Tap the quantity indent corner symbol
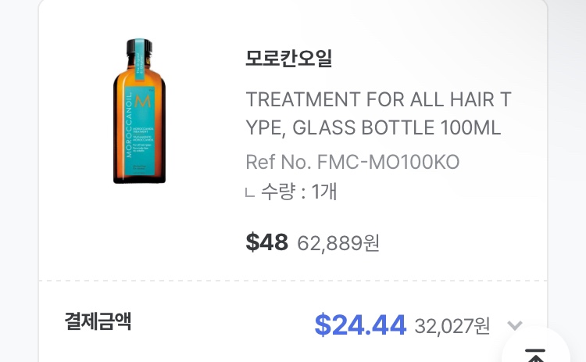This screenshot has height=362, width=586. [x=250, y=192]
